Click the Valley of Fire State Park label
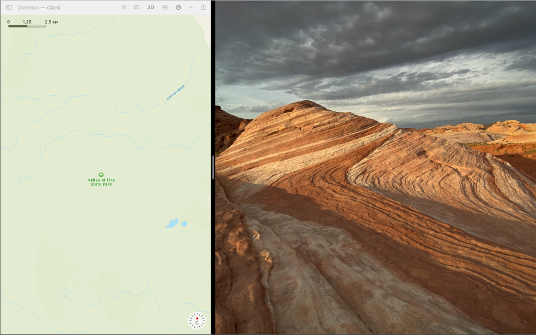The width and height of the screenshot is (536, 336). point(101,182)
